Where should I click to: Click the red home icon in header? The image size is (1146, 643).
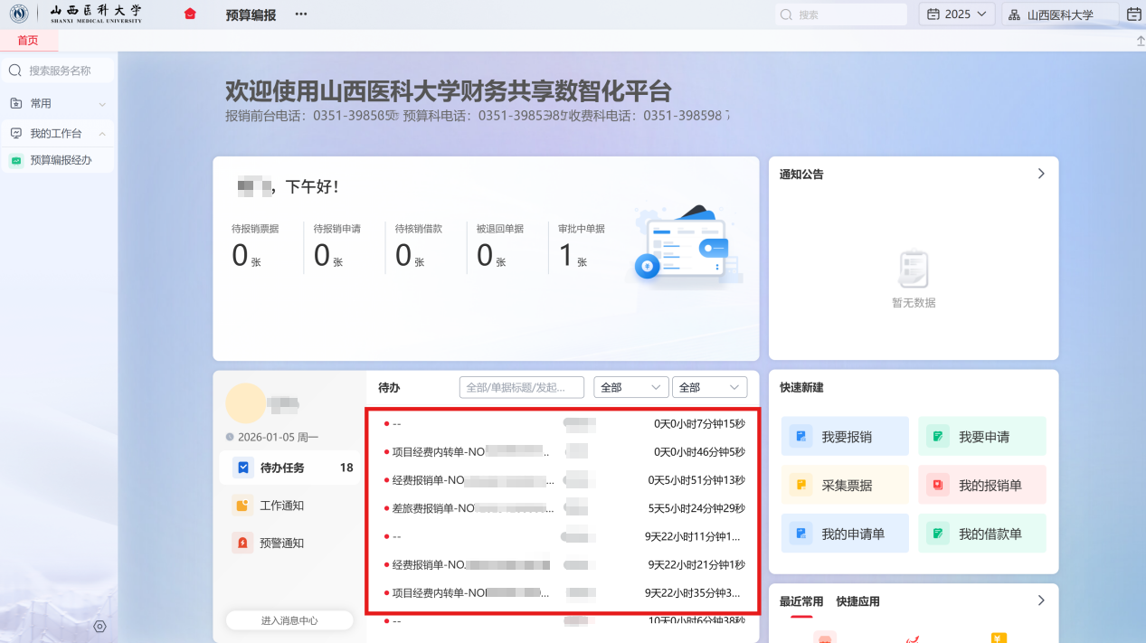click(190, 14)
